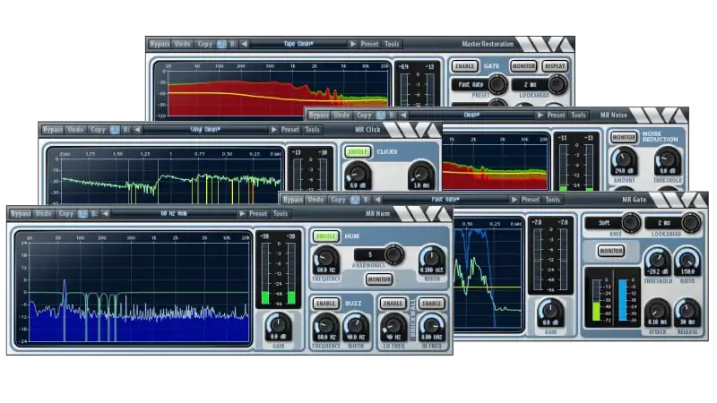Click the hum spectrum display in MR Hum
The height and width of the screenshot is (403, 717).
[133, 287]
